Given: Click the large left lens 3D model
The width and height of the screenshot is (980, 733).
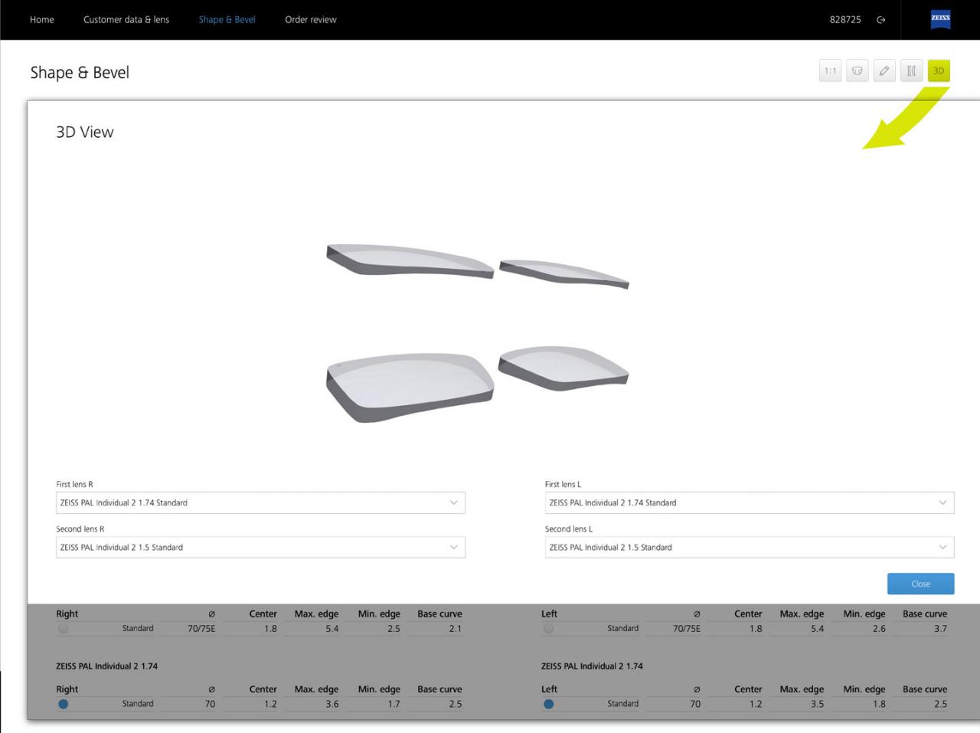Looking at the screenshot, I should click(x=410, y=383).
